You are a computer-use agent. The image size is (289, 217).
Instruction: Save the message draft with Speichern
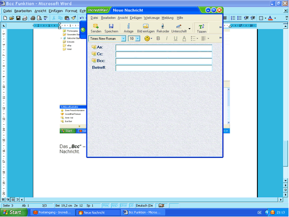pos(111,28)
